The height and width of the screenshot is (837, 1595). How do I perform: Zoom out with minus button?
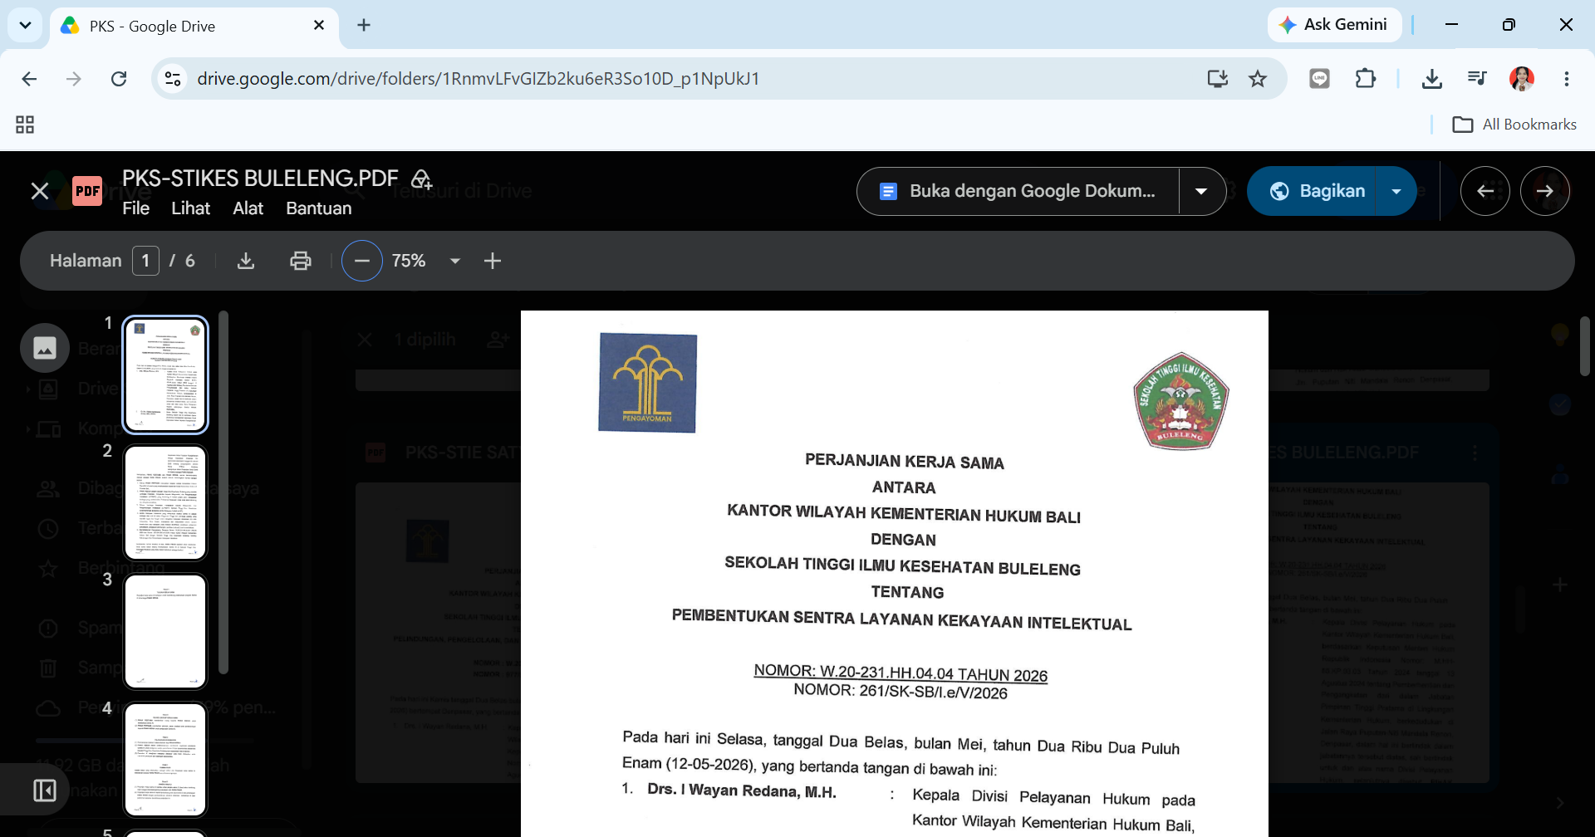(362, 261)
